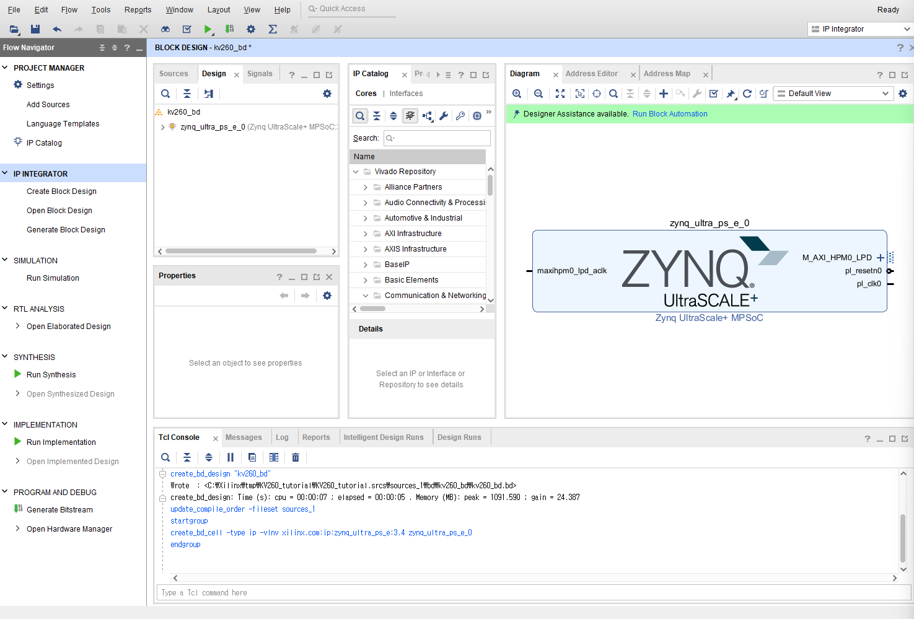914x619 pixels.
Task: Expand the AXI Infrastructure folder
Action: [x=366, y=234]
